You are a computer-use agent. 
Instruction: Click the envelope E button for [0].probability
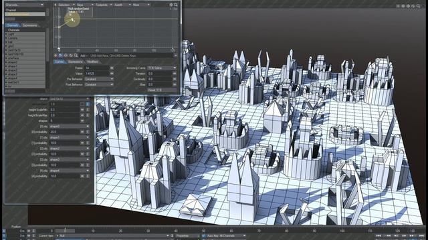click(x=88, y=132)
